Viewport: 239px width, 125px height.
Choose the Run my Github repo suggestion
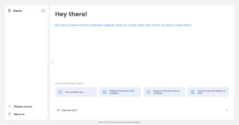(76, 92)
